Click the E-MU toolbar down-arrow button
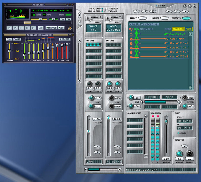The height and width of the screenshot is (182, 201). [x=185, y=11]
